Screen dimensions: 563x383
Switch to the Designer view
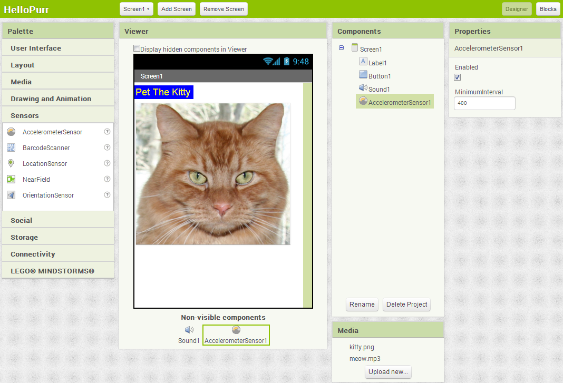(516, 9)
